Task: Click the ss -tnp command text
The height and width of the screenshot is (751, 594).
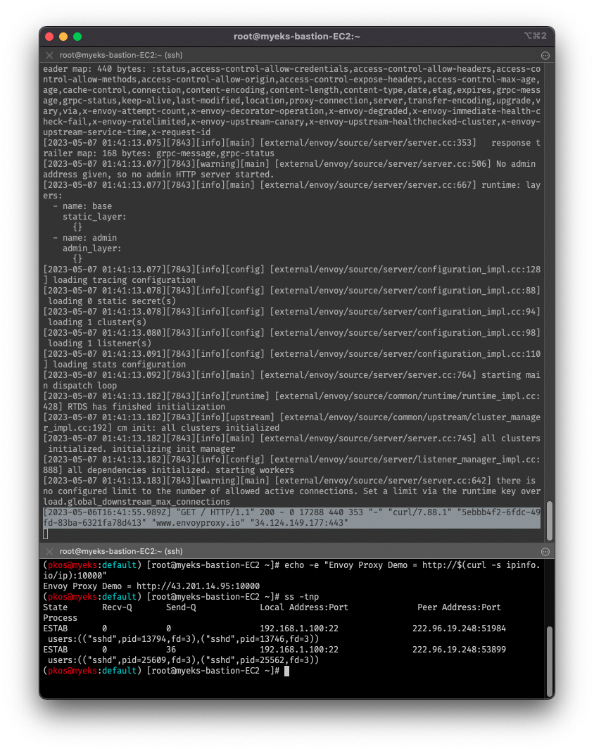Action: pos(301,597)
